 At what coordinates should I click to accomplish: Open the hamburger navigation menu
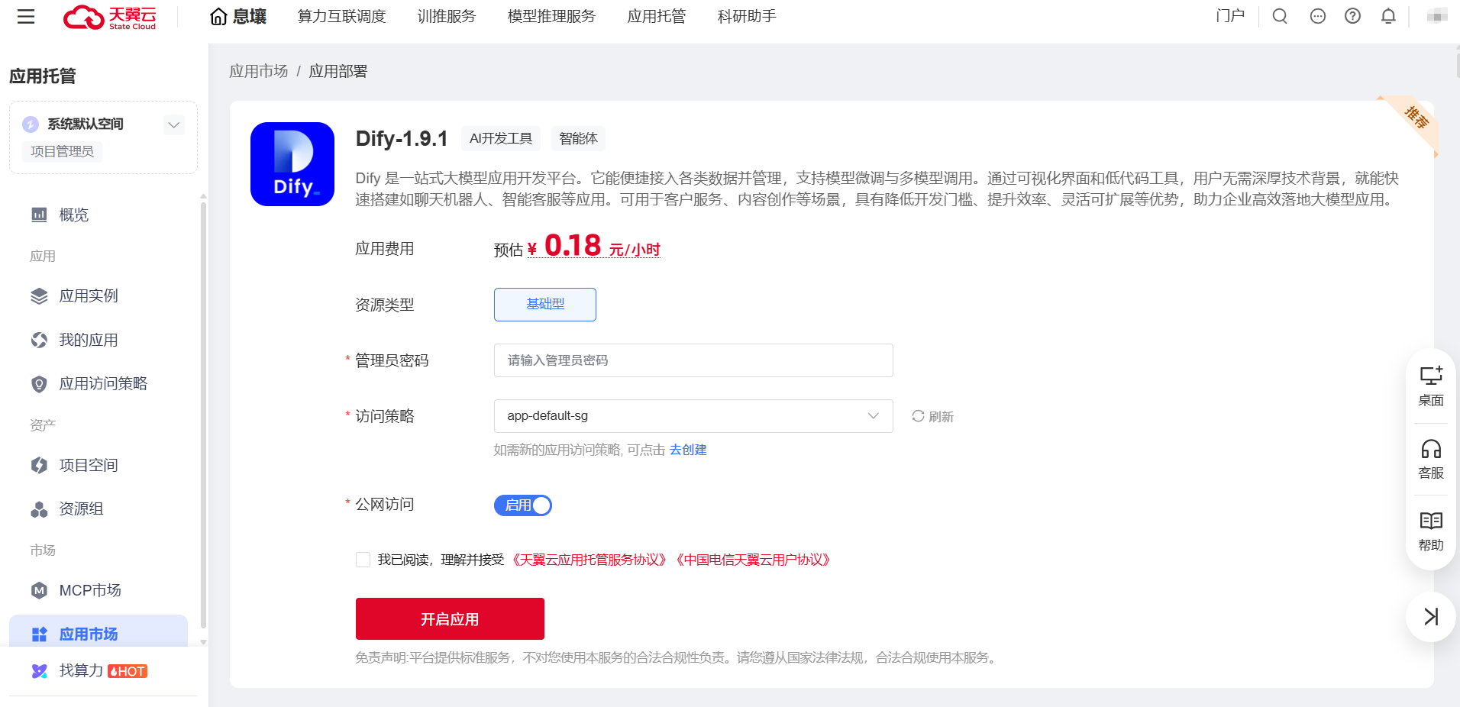(x=26, y=16)
